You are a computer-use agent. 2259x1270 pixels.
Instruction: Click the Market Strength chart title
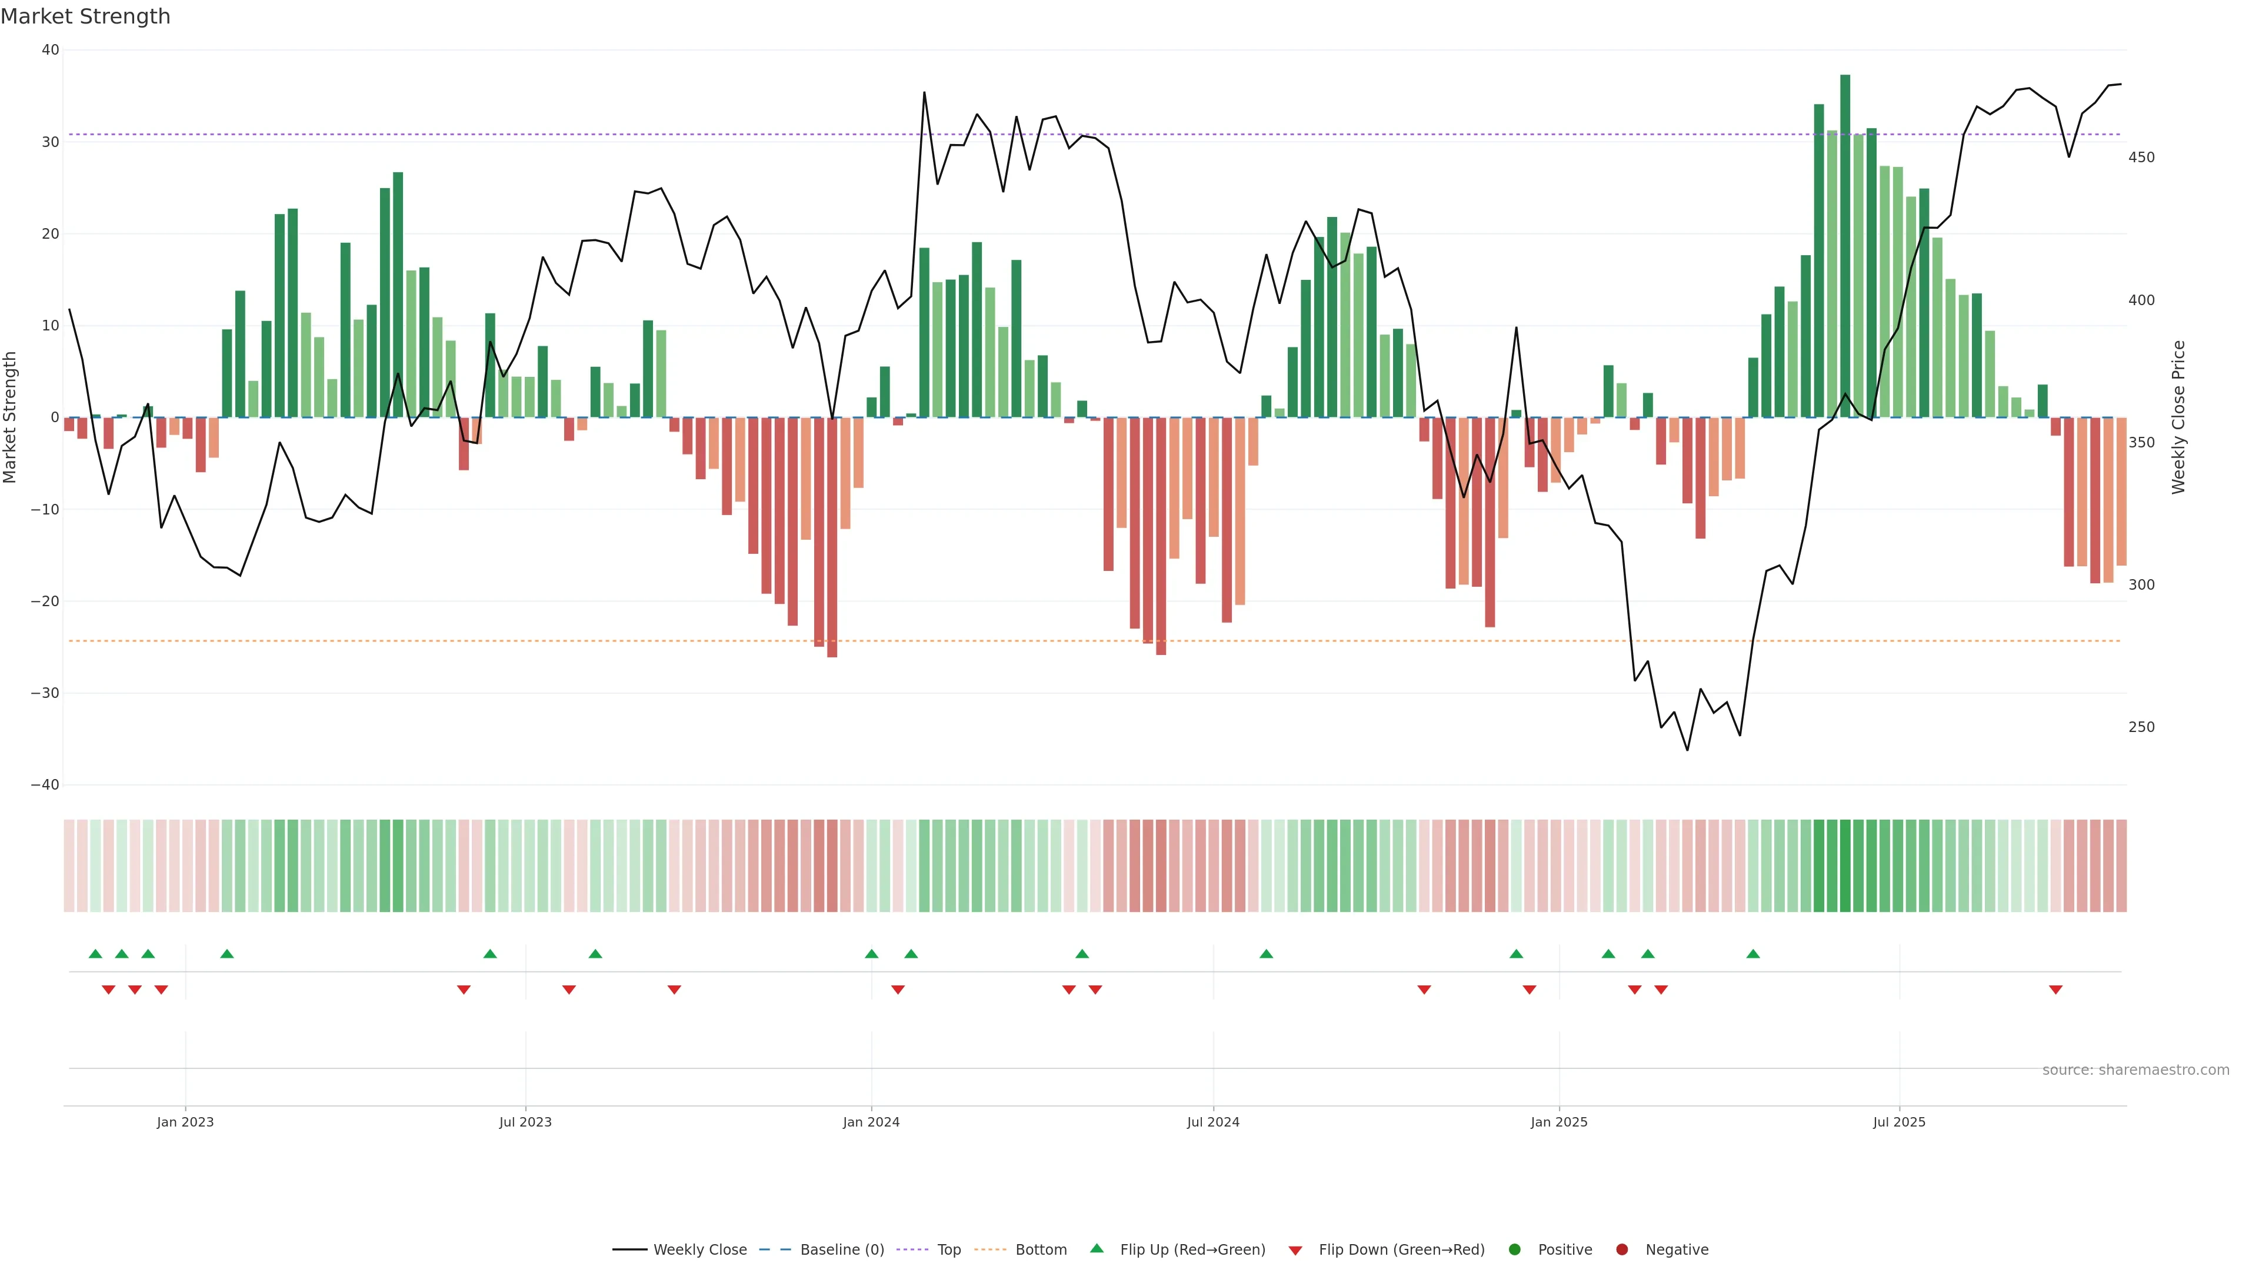[85, 16]
